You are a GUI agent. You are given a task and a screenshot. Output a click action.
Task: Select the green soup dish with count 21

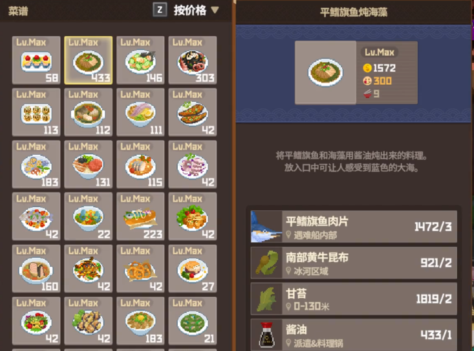(x=193, y=321)
